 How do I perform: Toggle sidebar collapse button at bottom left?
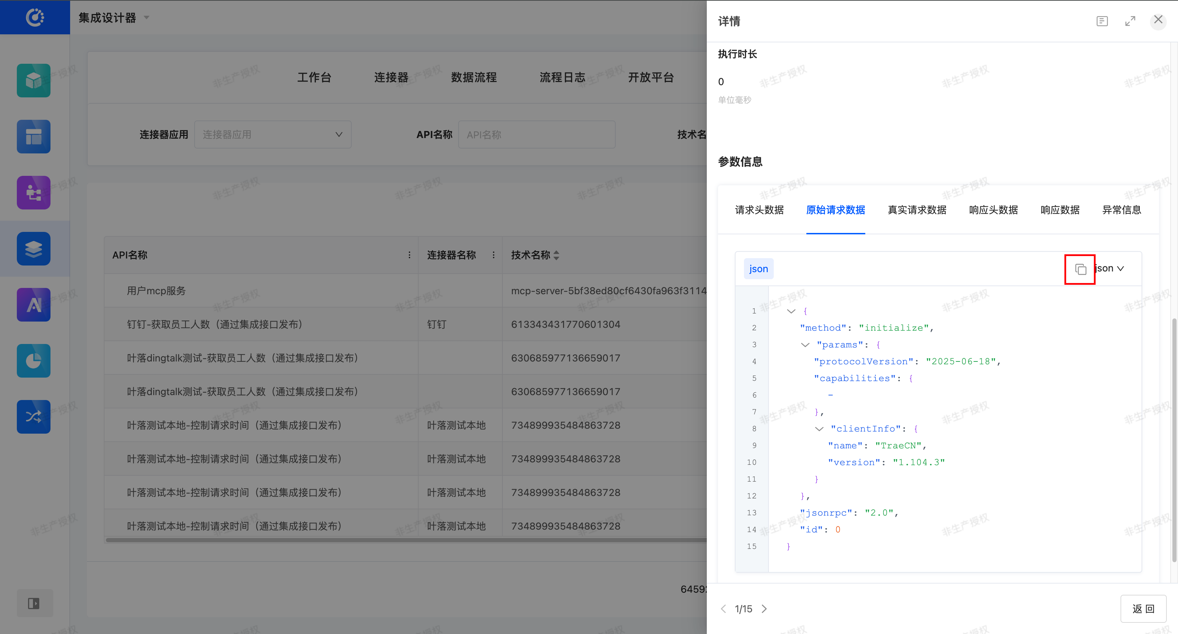point(34,604)
